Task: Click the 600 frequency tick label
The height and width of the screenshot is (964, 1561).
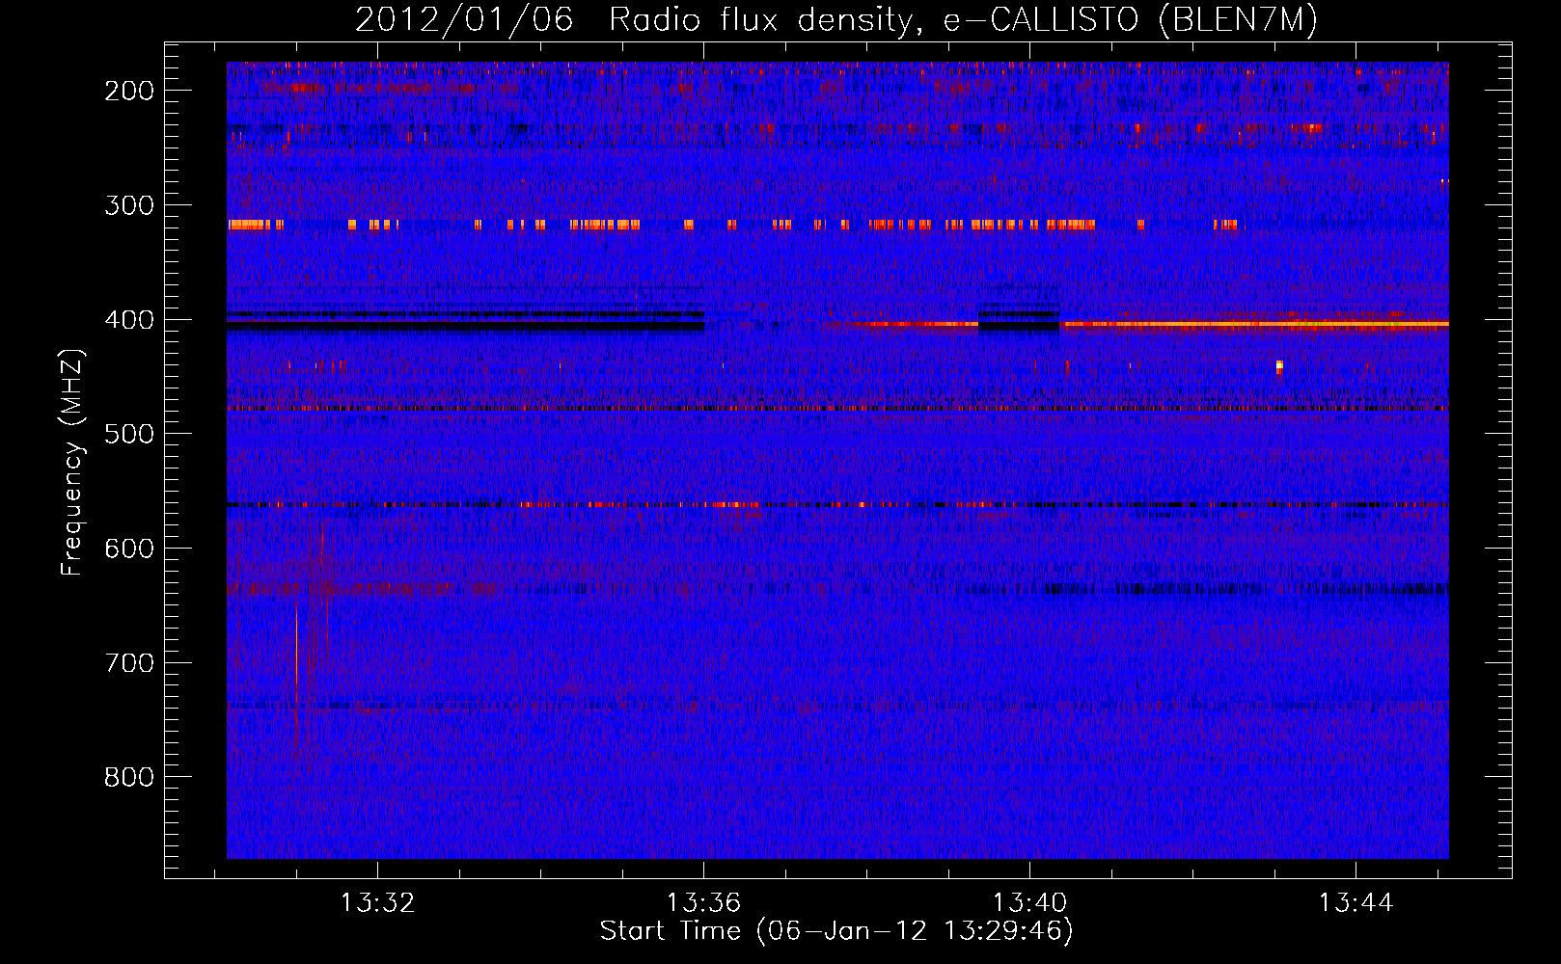Action: [129, 549]
